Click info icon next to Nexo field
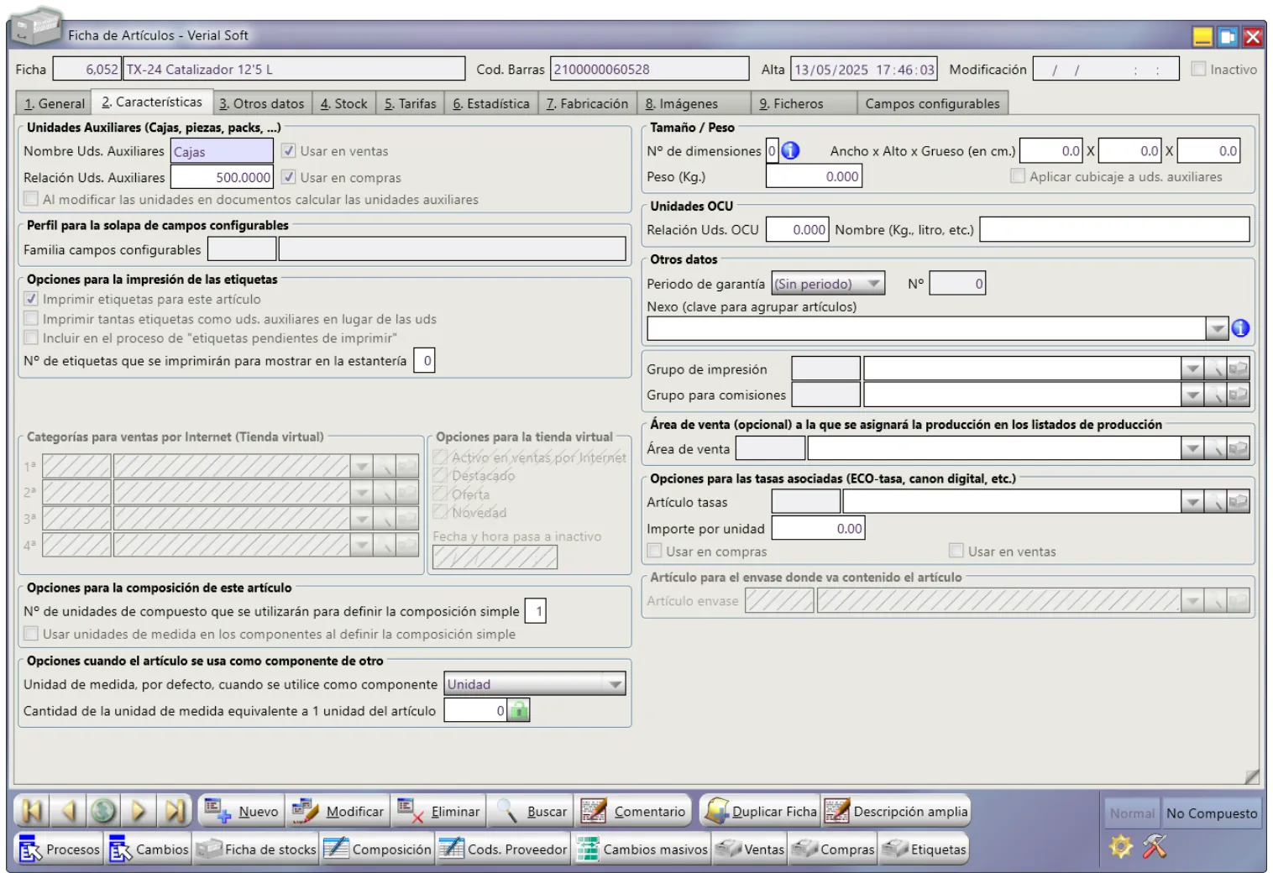Screen dimensions: 1273x873 point(1240,329)
